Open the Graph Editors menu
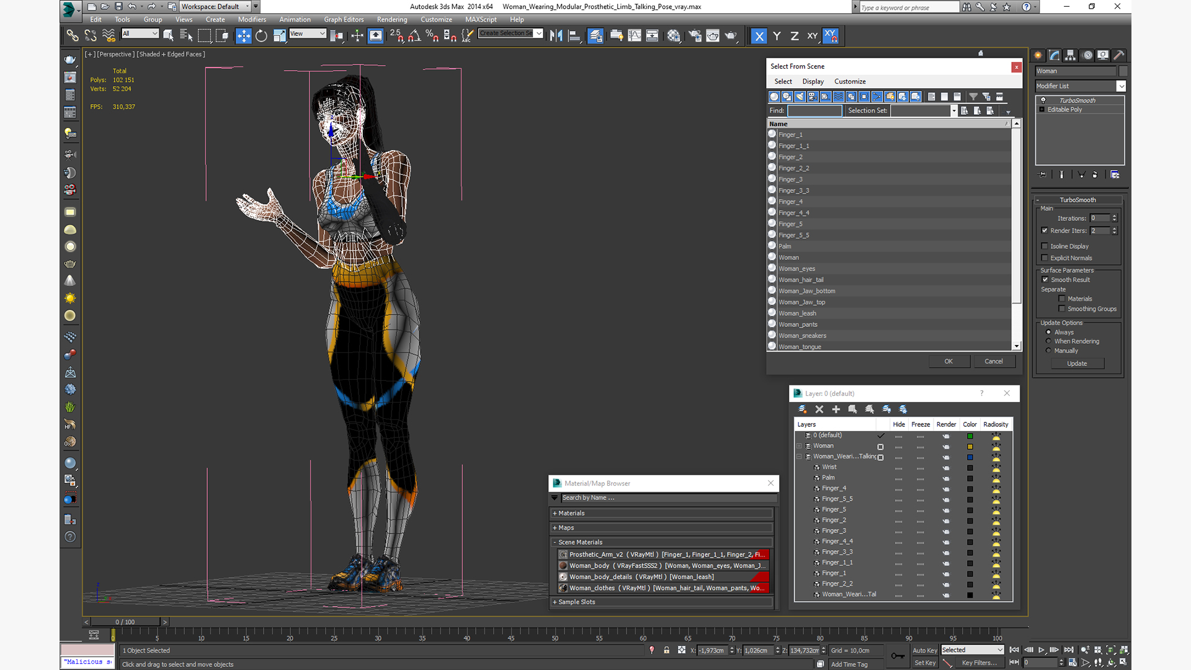The height and width of the screenshot is (670, 1191). pos(344,19)
